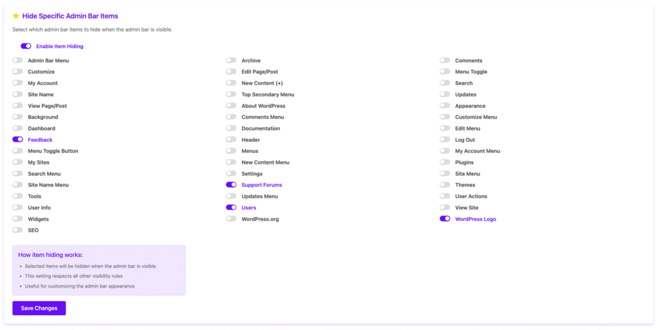Toggle the Widgets switch

pyautogui.click(x=17, y=219)
